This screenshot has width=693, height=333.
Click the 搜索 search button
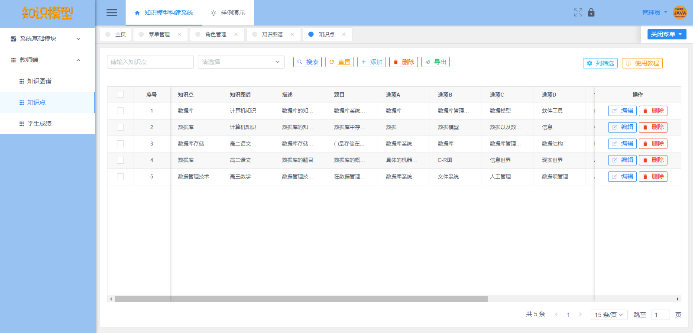coord(308,62)
